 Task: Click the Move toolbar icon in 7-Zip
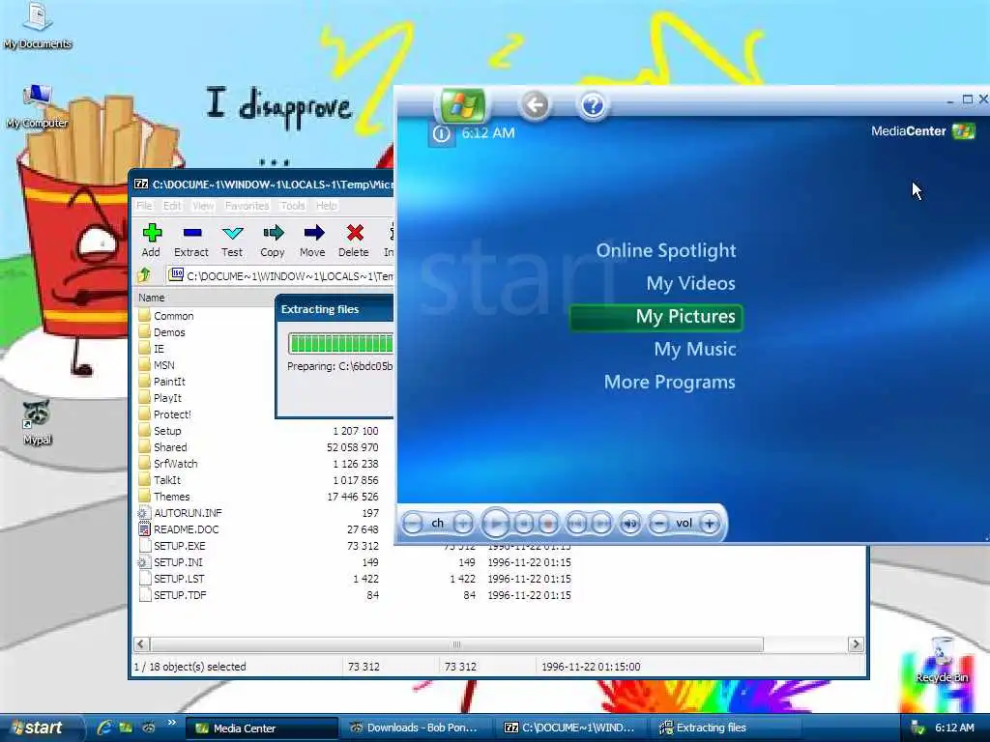pos(312,241)
